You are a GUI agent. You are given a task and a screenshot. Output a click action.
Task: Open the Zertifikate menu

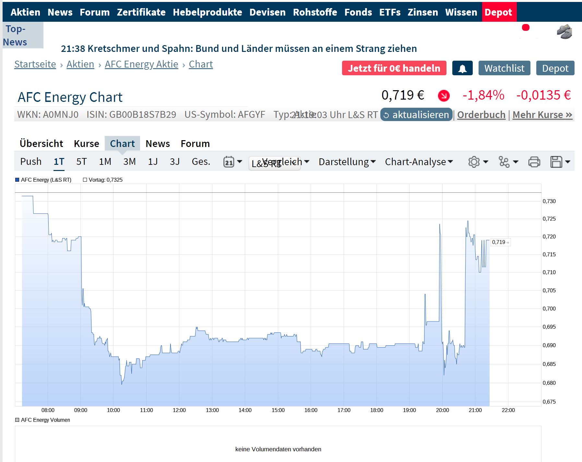(x=141, y=12)
